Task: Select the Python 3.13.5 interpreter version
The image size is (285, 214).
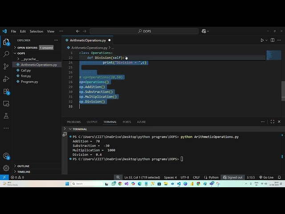Action: tap(251, 177)
